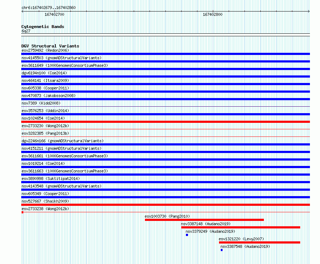The height and width of the screenshot is (264, 320).
Task: Click the chr6:167402679..167402860 region label
Action: pyautogui.click(x=49, y=8)
